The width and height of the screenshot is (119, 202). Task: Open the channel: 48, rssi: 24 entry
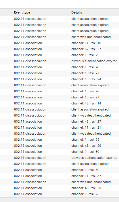pyautogui.click(x=86, y=79)
